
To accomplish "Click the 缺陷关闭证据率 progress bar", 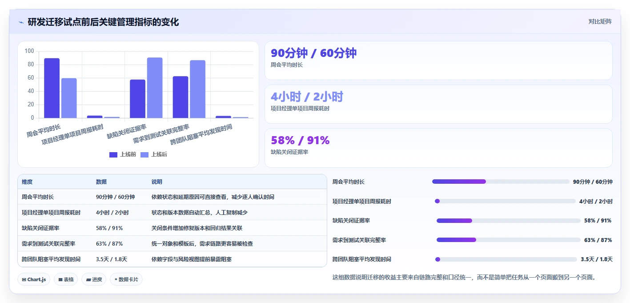I will point(509,221).
